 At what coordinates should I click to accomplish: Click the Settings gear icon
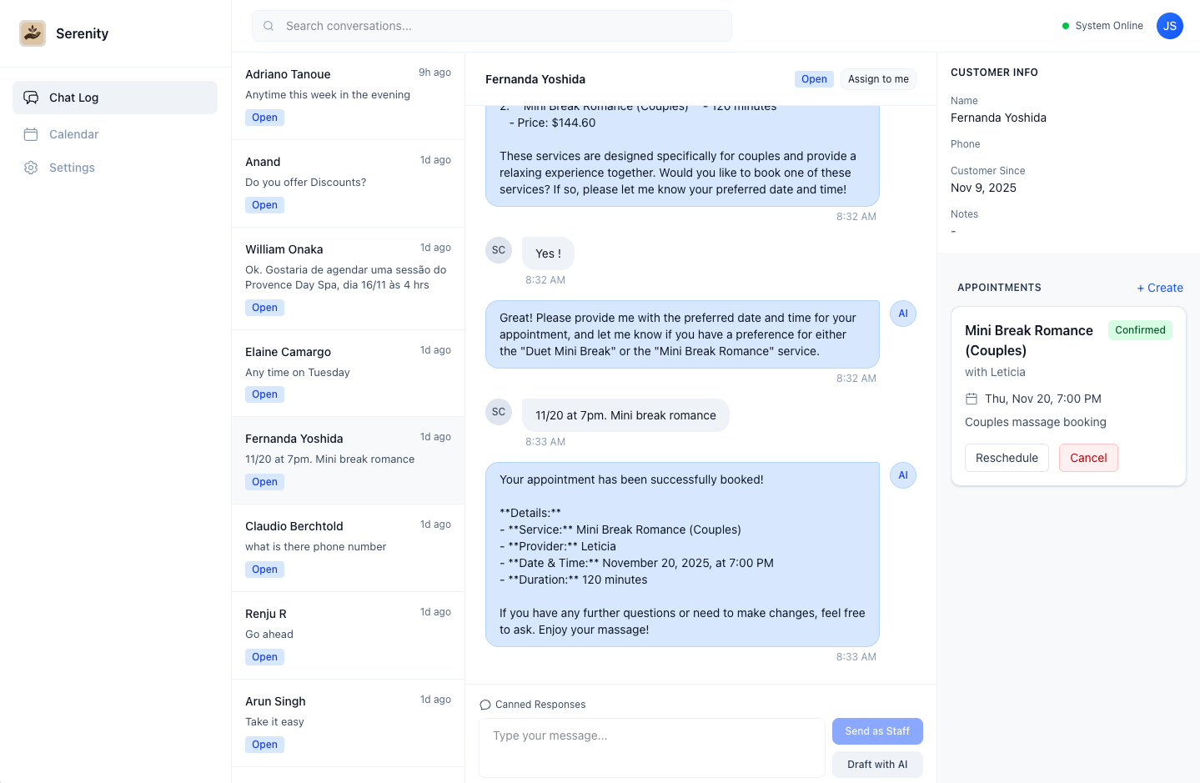point(31,168)
